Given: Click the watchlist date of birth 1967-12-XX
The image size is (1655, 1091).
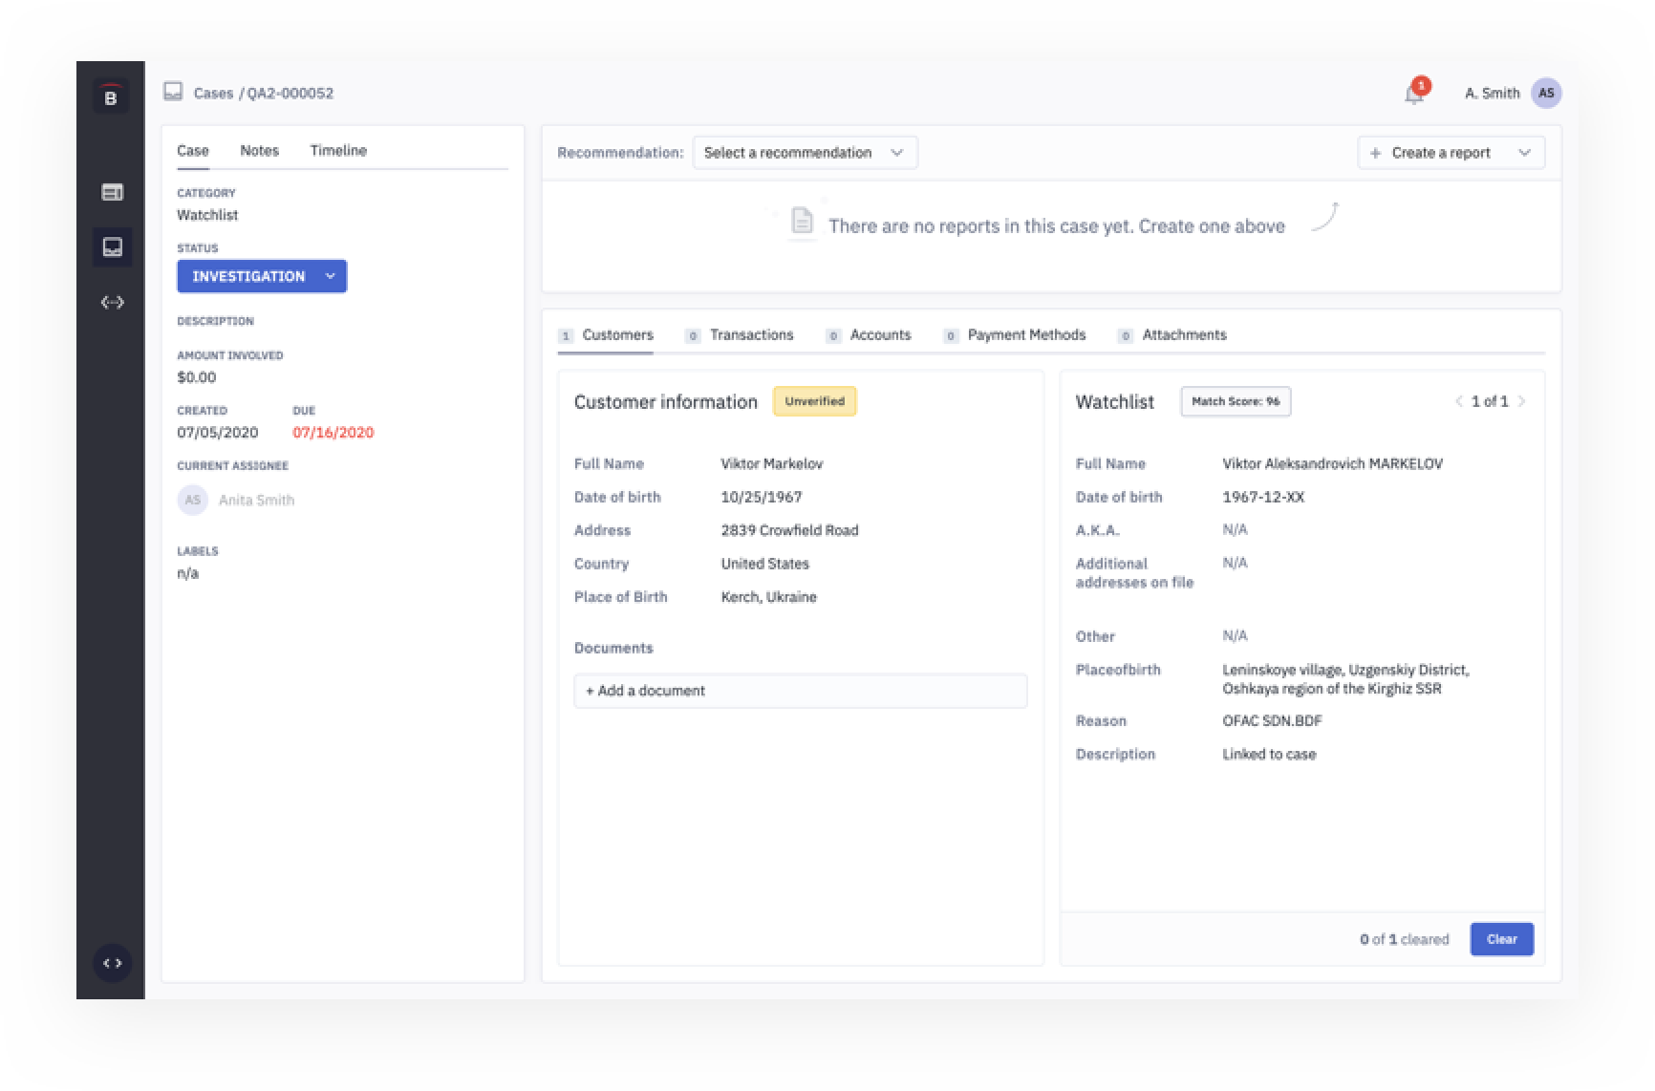Looking at the screenshot, I should click(1263, 497).
